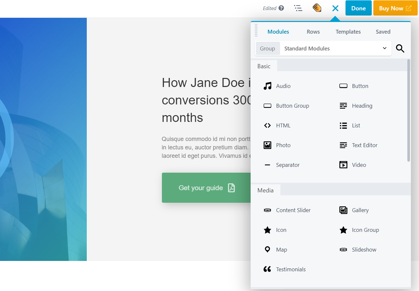The width and height of the screenshot is (419, 291).
Task: Close the content panel with X icon
Action: (335, 8)
